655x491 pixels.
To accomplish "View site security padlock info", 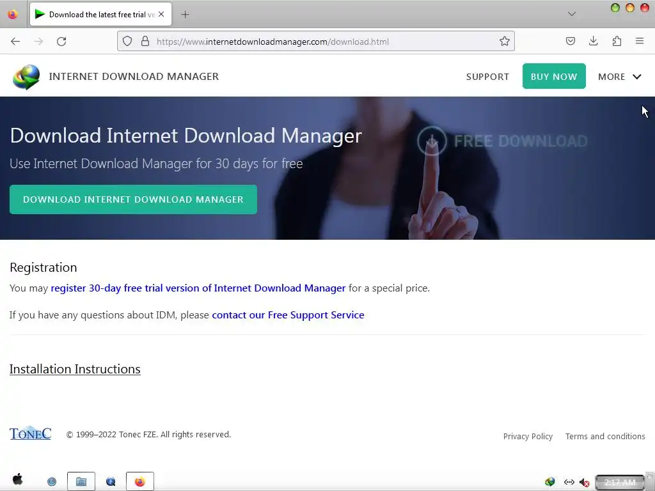I will (x=145, y=42).
